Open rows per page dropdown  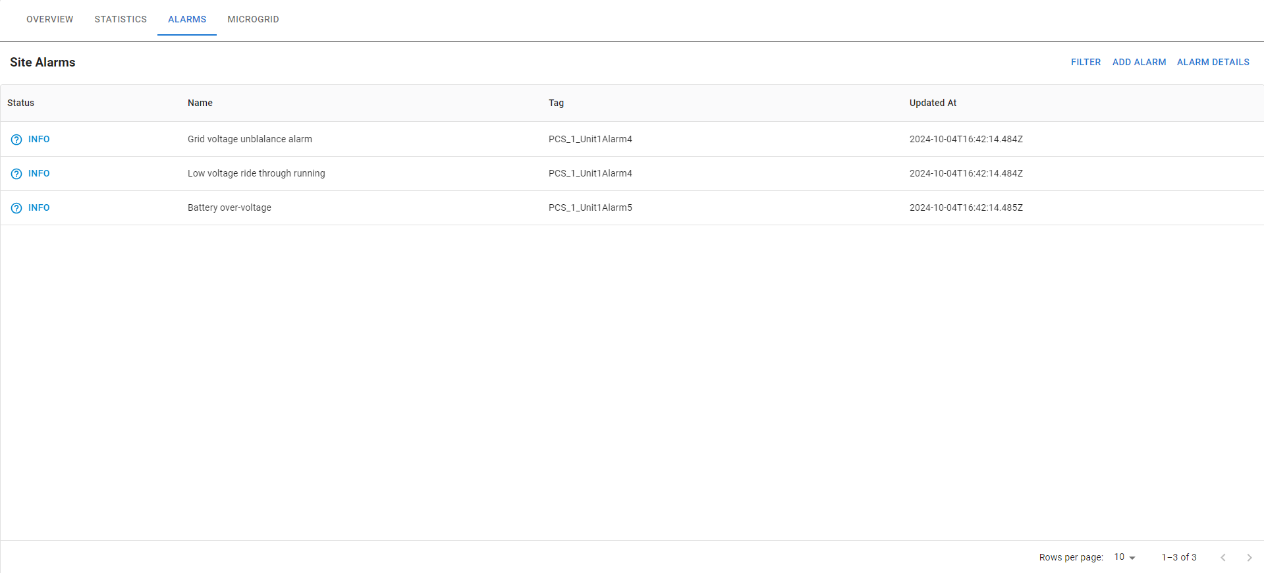coord(1124,557)
